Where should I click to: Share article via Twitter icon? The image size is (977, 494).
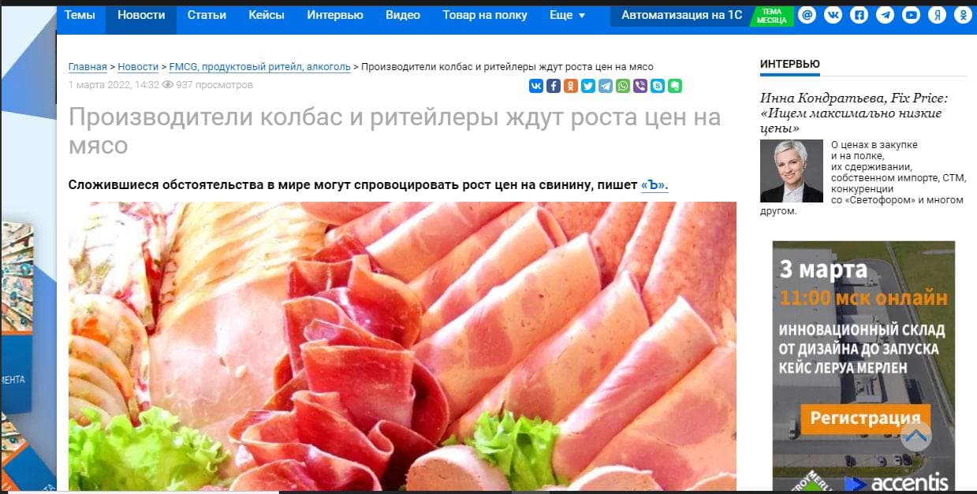pos(588,86)
